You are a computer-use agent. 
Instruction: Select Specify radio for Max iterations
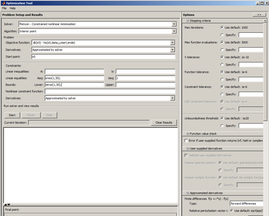(x=222, y=35)
